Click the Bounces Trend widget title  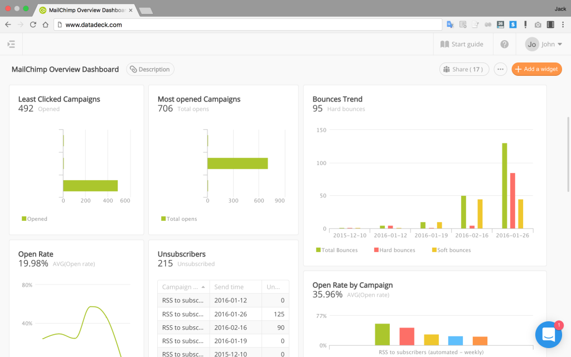337,99
